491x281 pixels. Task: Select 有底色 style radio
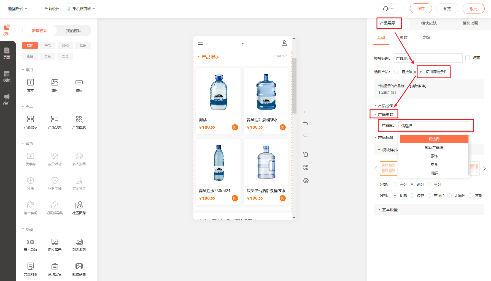pos(429,195)
